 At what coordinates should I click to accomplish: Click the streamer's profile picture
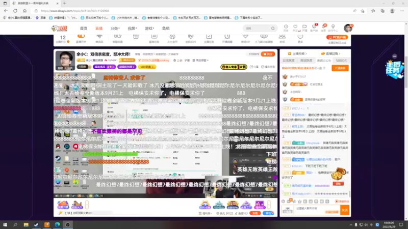point(65,61)
